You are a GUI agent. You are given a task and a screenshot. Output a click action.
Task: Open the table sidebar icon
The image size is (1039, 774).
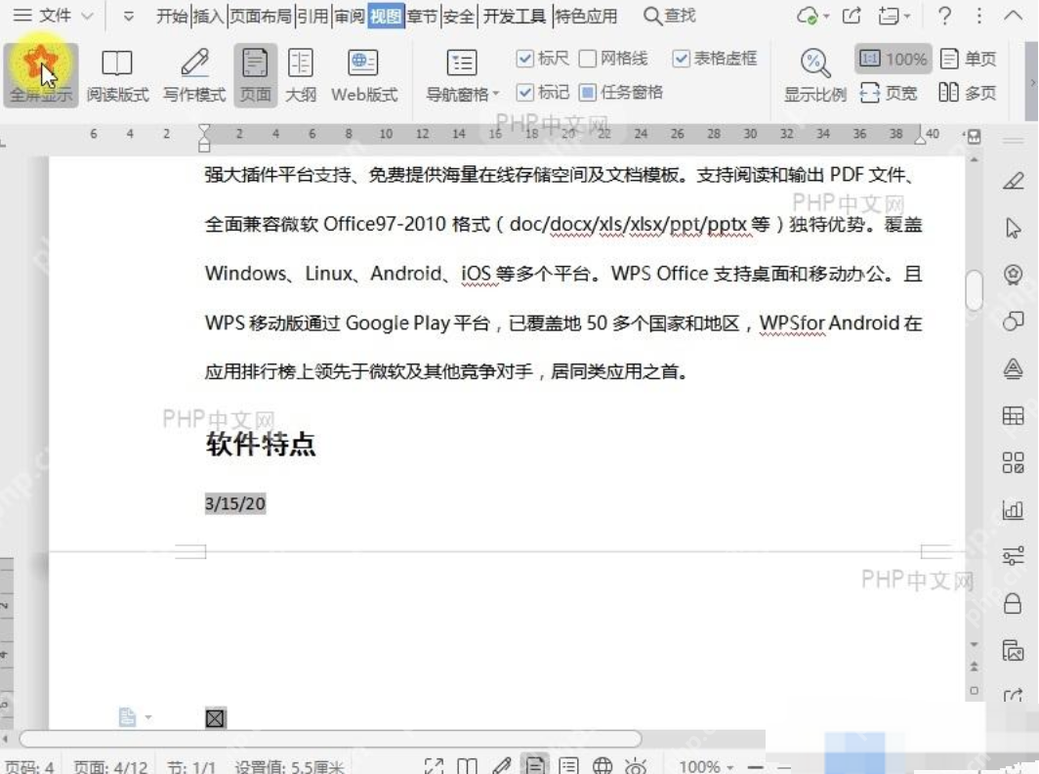(1013, 416)
